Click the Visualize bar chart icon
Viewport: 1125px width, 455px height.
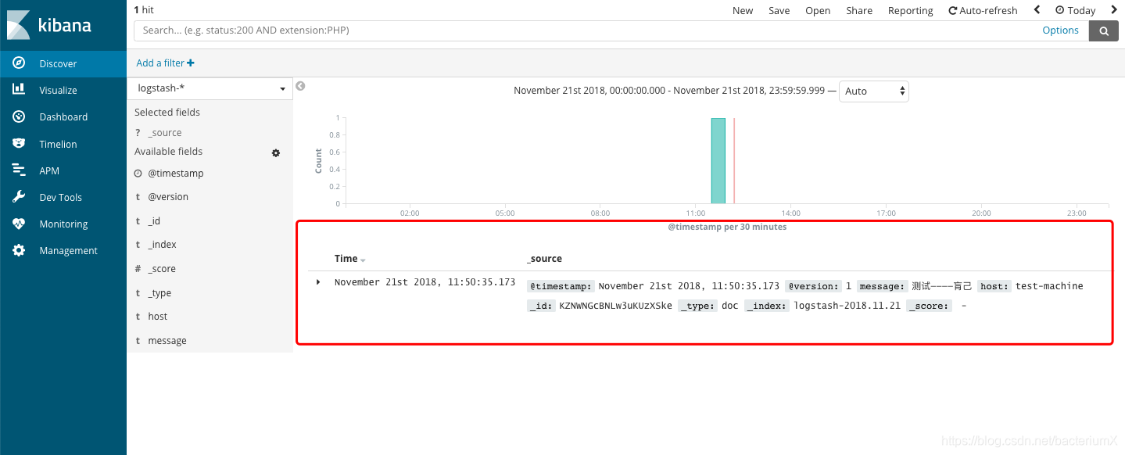(x=20, y=90)
